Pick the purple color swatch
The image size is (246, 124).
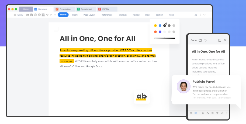(160, 32)
